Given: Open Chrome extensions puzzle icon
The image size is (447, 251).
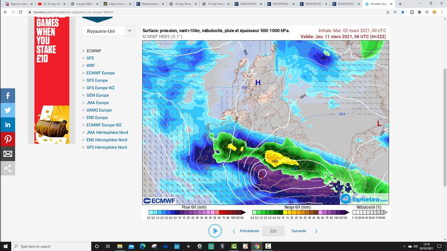Looking at the screenshot, I should (x=419, y=12).
